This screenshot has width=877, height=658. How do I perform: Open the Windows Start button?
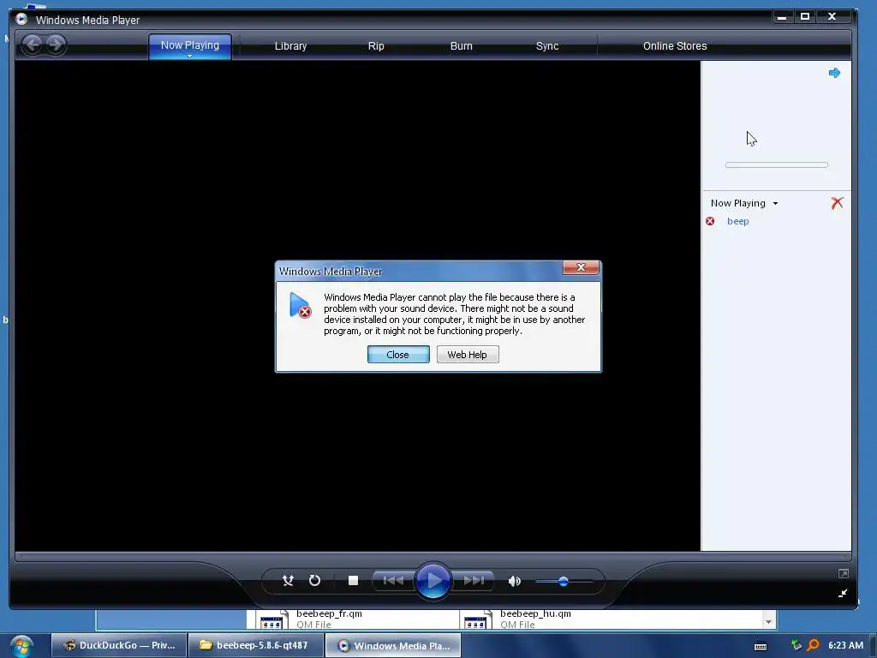tap(21, 646)
